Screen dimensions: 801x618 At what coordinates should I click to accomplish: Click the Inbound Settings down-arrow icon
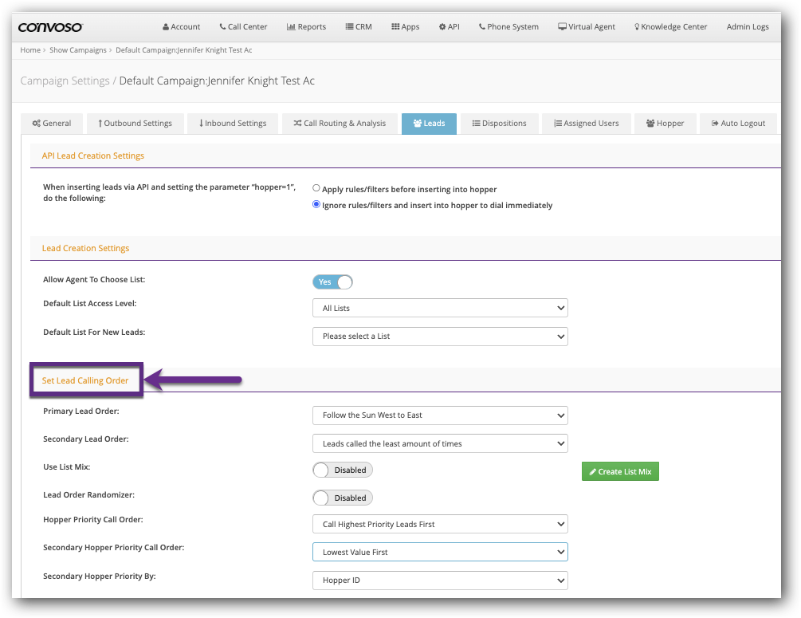(202, 123)
